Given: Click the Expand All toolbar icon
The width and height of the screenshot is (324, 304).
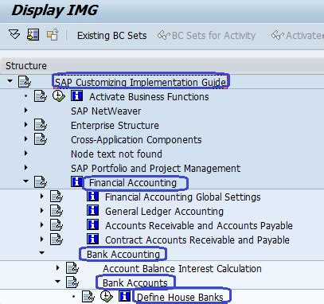Looking at the screenshot, I should tap(14, 34).
